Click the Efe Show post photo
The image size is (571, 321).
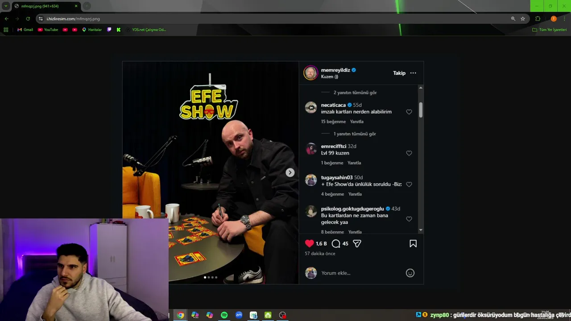pyautogui.click(x=211, y=173)
